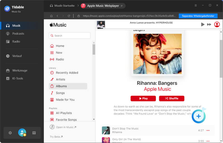This screenshot has height=143, width=223.
Task: Click Separates Wiedergabefenster button
Action: coord(198,16)
